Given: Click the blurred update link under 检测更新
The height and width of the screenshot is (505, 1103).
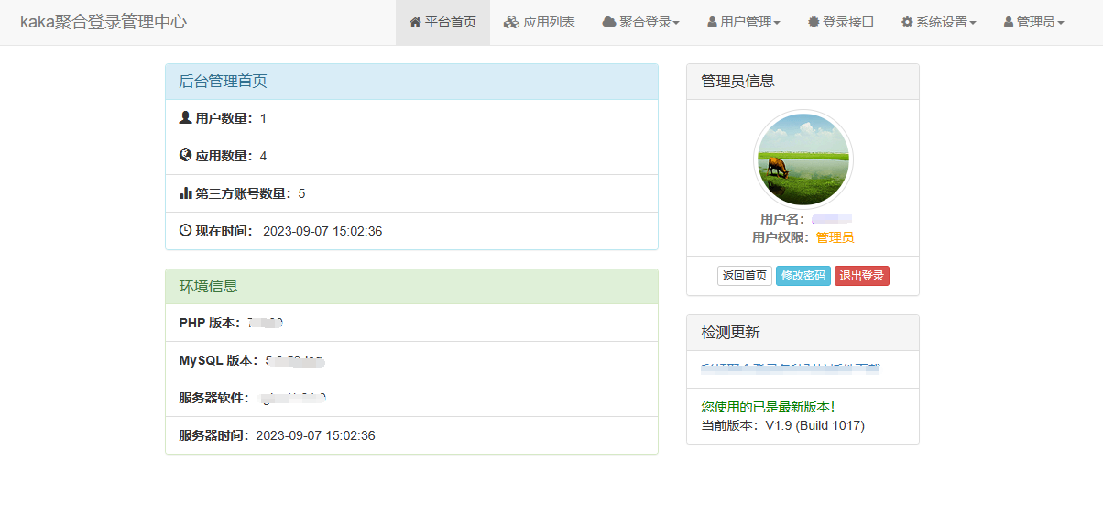Looking at the screenshot, I should [791, 368].
